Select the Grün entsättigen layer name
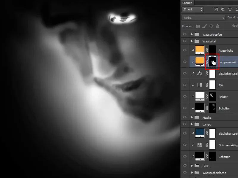Viewport: 238px width, 178px height. [228, 145]
